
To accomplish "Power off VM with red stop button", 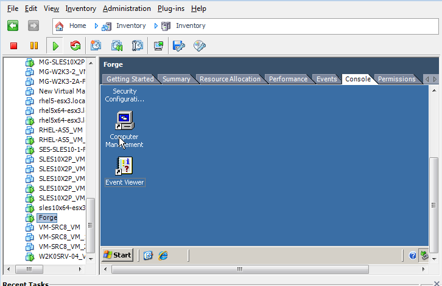I will pos(13,46).
